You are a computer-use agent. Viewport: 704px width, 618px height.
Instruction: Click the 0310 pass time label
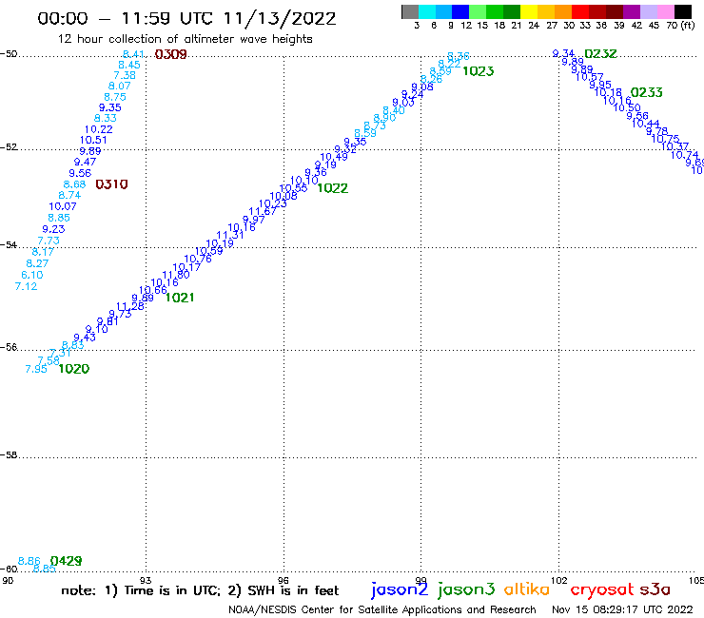point(112,184)
